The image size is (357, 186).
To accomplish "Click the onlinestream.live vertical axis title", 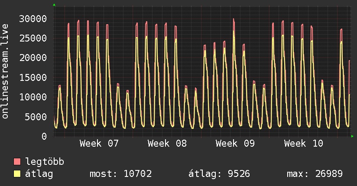I will 5,71.
